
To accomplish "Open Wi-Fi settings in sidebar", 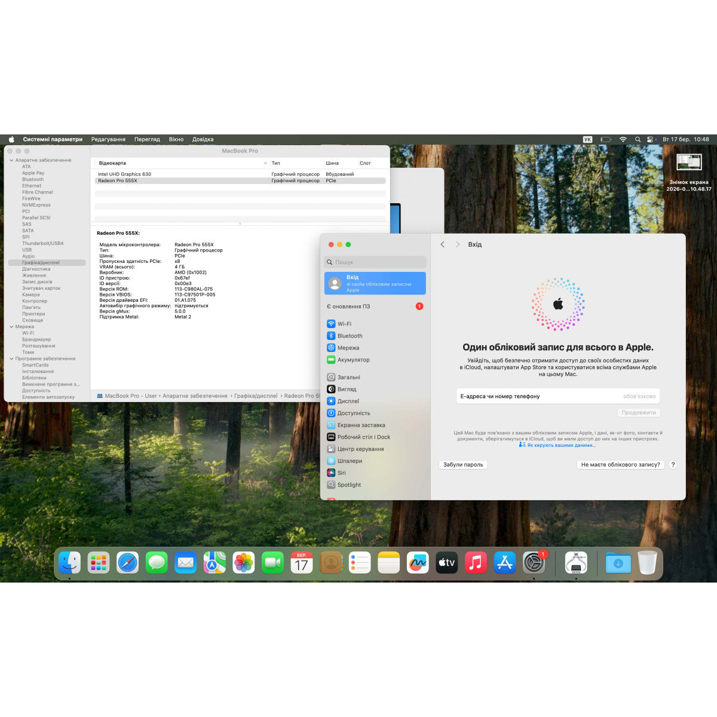I will click(x=375, y=324).
